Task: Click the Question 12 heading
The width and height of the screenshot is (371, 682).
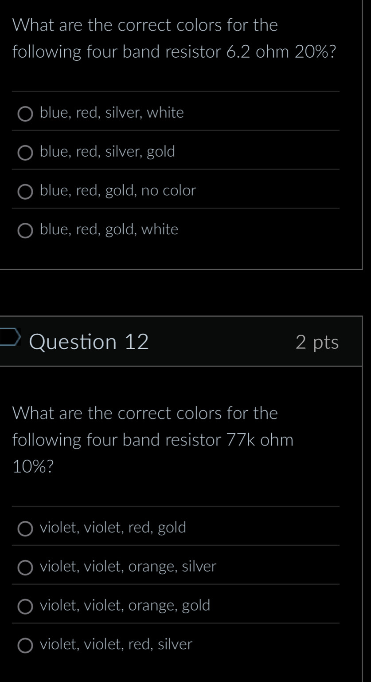Action: coord(90,342)
